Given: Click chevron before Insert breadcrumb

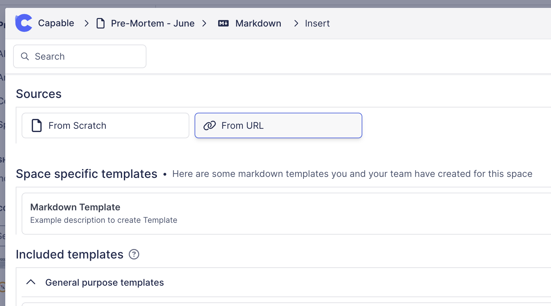Looking at the screenshot, I should [296, 23].
